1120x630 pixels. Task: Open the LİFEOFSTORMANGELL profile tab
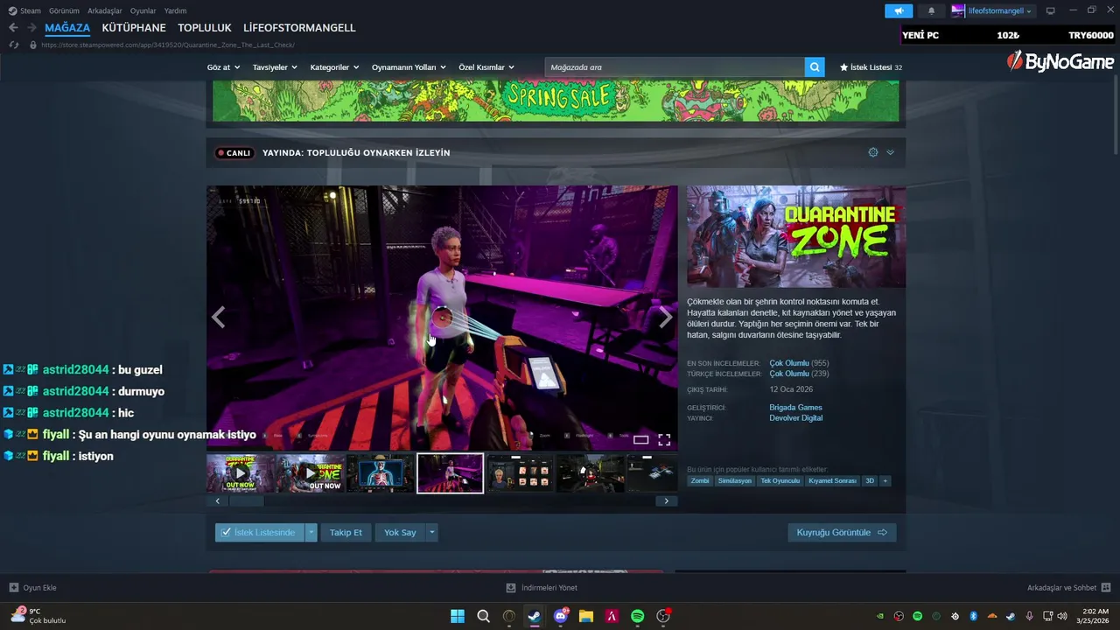click(x=299, y=28)
